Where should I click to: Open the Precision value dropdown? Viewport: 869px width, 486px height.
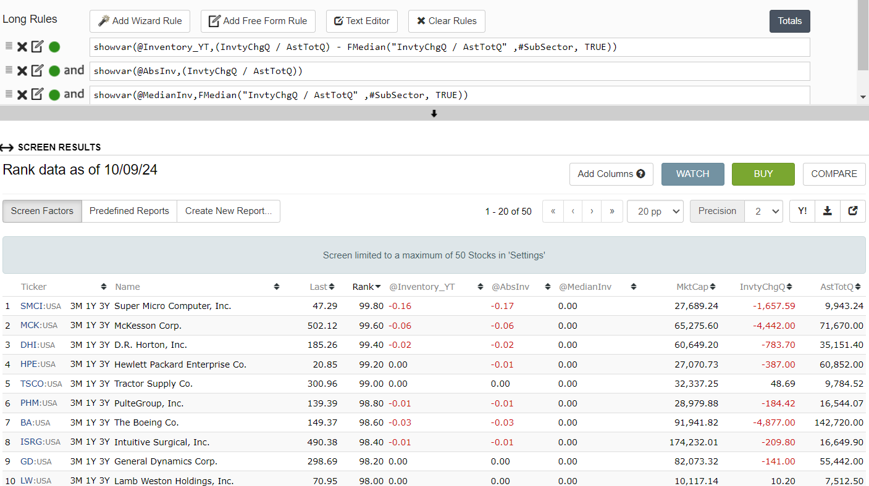(764, 211)
